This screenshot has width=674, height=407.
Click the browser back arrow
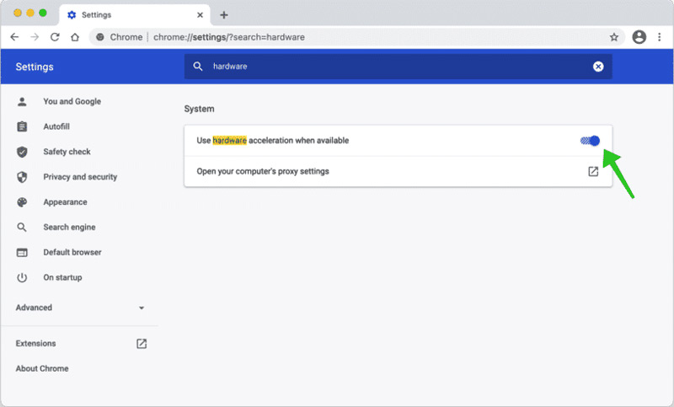click(14, 37)
